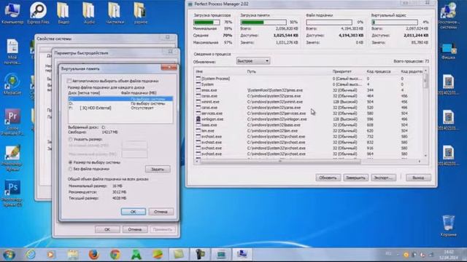467x262 pixels.
Task: Click the Мой почтов... desktop shortcut
Action: coord(12,52)
